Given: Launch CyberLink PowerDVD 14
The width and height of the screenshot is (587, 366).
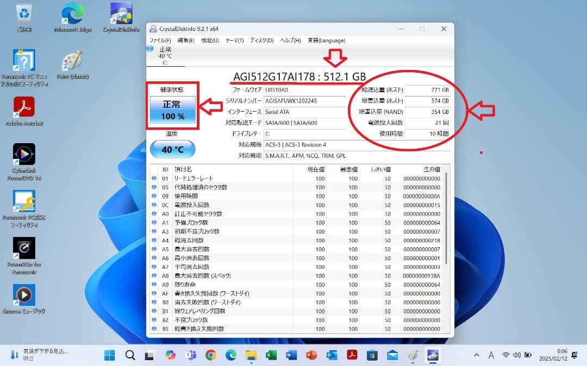Looking at the screenshot, I should (24, 153).
